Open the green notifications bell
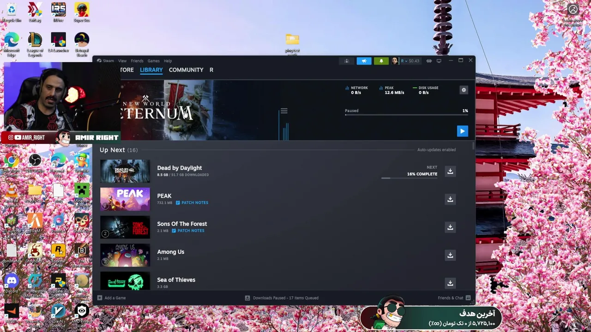 (381, 61)
